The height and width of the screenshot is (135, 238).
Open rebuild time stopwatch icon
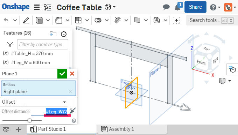(x=64, y=33)
